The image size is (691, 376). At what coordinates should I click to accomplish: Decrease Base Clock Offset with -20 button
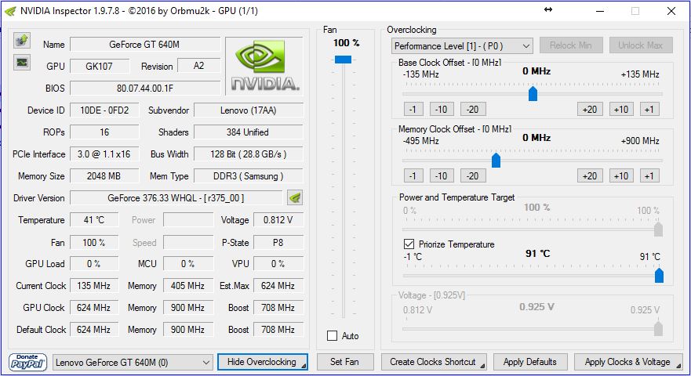pos(473,109)
